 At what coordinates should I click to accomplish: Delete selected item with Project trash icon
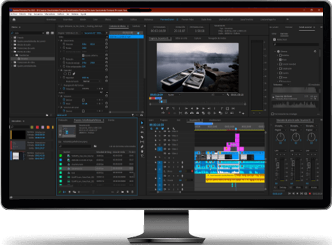click(x=133, y=192)
